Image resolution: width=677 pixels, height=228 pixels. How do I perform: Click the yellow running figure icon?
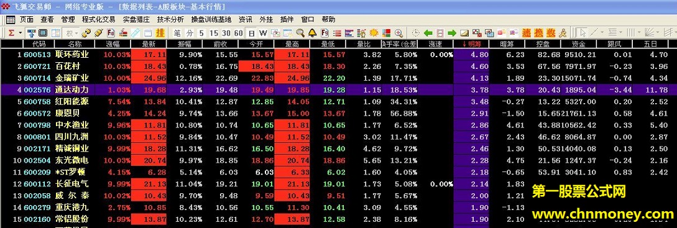(563, 33)
